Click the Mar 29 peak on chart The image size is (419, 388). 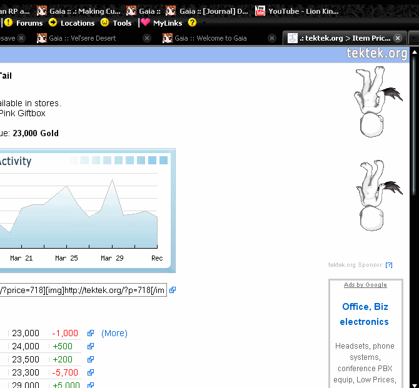pyautogui.click(x=112, y=180)
